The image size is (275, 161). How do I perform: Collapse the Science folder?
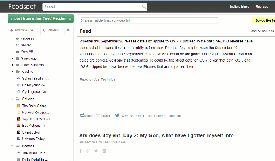point(13,99)
